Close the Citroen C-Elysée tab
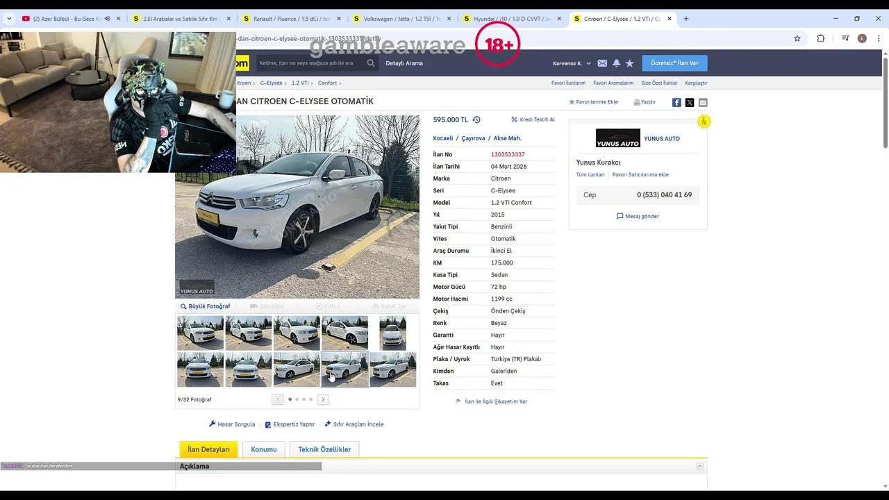The height and width of the screenshot is (500, 889). tap(670, 19)
